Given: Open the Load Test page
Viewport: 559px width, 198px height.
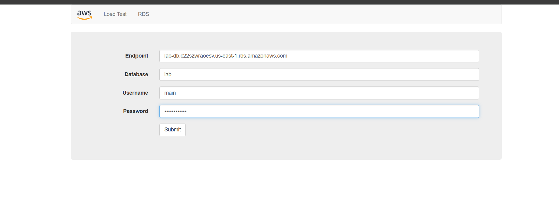Looking at the screenshot, I should (x=115, y=14).
